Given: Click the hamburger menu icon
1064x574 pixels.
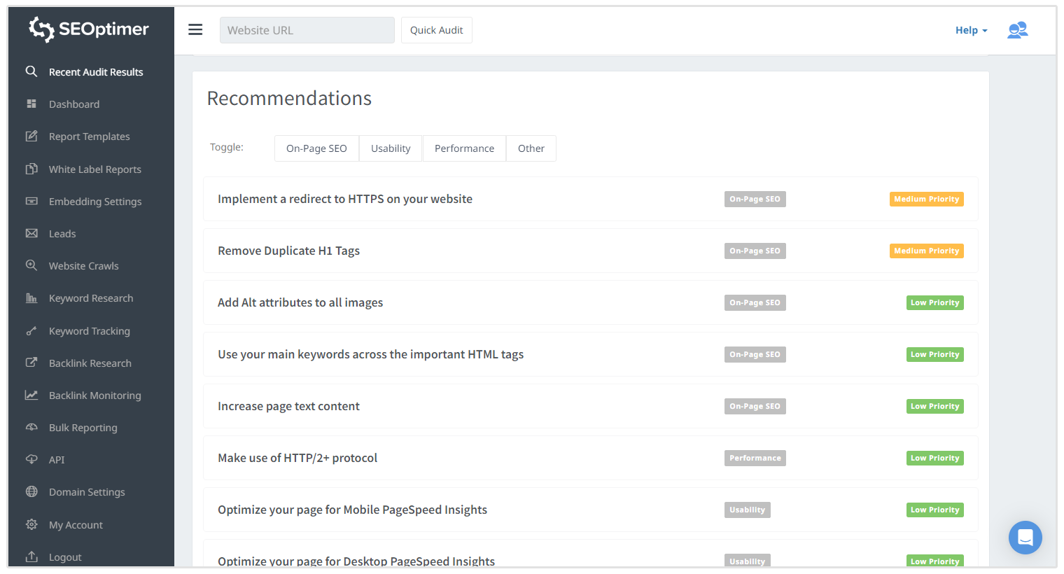Looking at the screenshot, I should (x=195, y=29).
